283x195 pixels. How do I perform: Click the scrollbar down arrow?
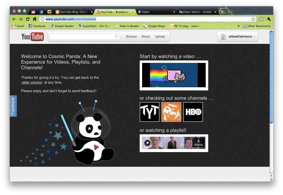[271, 179]
